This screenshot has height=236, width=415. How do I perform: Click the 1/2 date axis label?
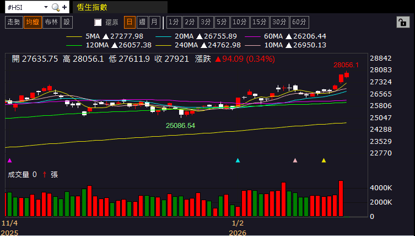click(238, 223)
